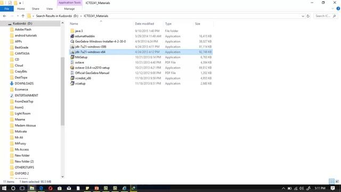Image resolution: width=341 pixels, height=192 pixels.
Task: Open Mail app from taskbar
Action: tap(69, 188)
